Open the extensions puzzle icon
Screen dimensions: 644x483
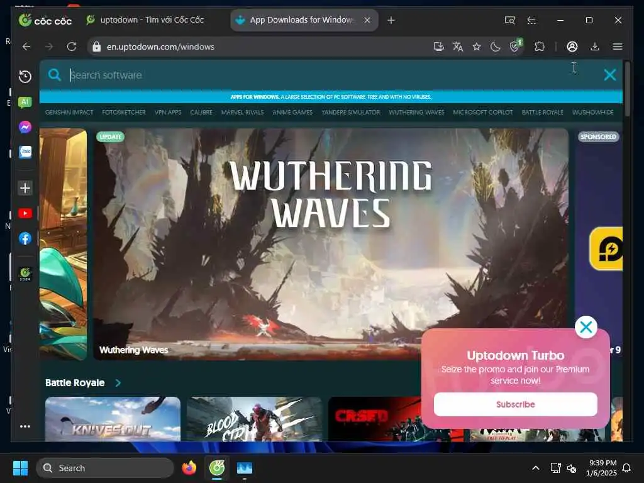coord(540,47)
